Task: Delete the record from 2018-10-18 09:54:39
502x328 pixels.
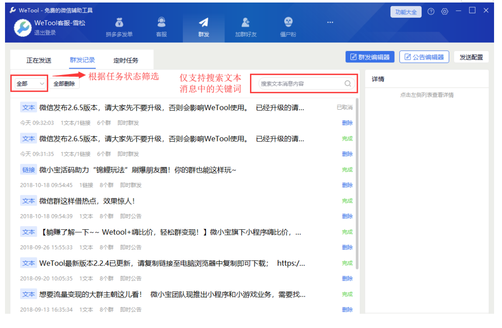Action: coord(347,216)
